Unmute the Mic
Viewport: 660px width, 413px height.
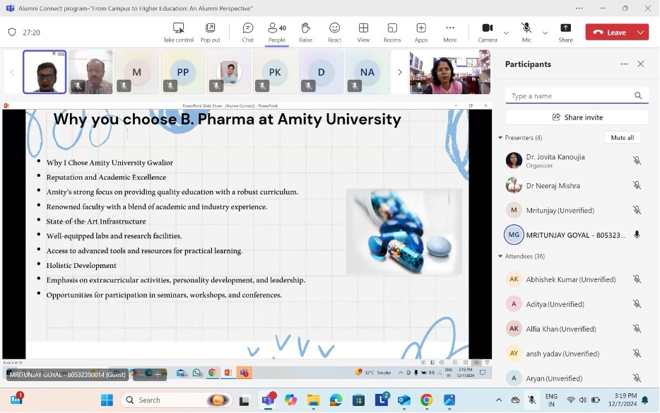point(526,33)
